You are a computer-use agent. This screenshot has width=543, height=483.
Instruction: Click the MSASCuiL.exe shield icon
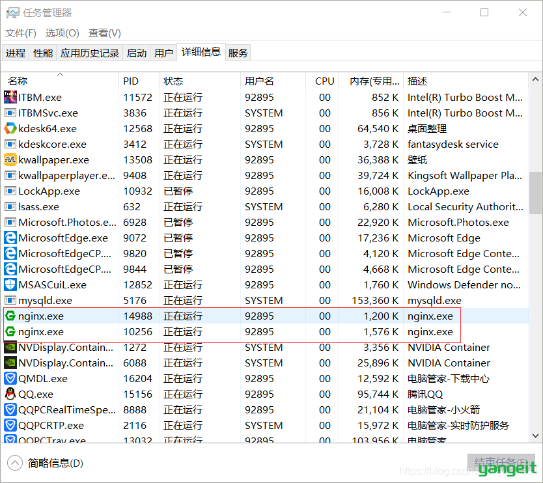pyautogui.click(x=10, y=284)
